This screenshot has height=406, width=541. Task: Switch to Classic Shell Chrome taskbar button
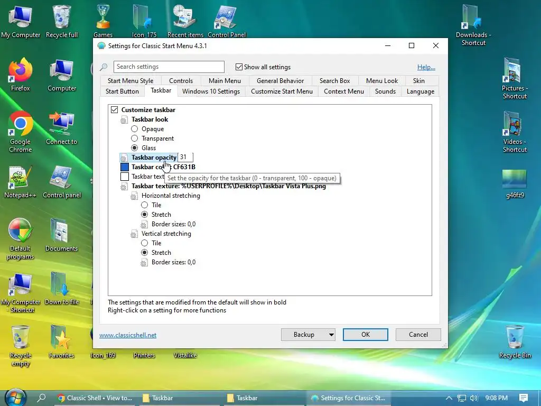pos(95,398)
